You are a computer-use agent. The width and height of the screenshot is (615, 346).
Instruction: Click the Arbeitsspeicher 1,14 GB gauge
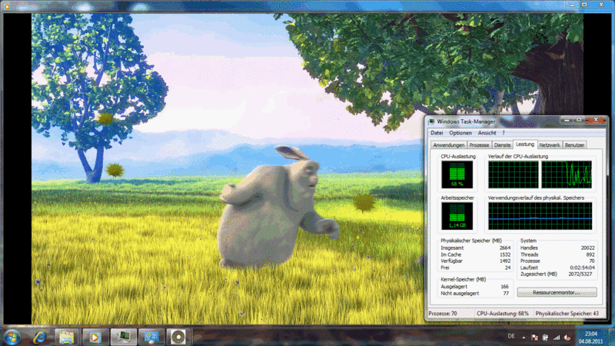point(457,216)
